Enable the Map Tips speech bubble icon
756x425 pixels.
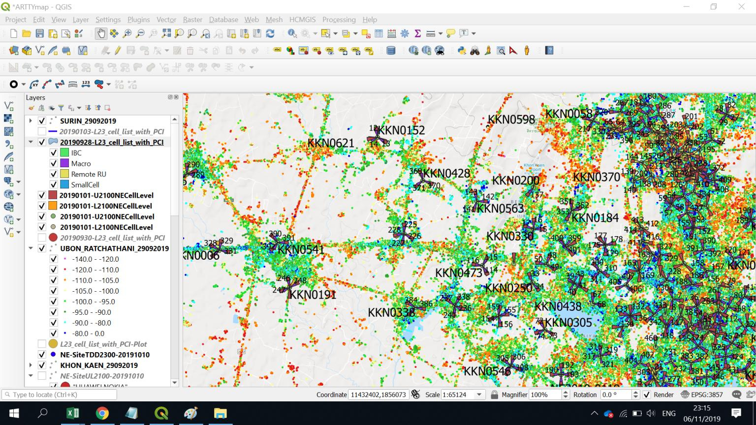click(x=451, y=33)
